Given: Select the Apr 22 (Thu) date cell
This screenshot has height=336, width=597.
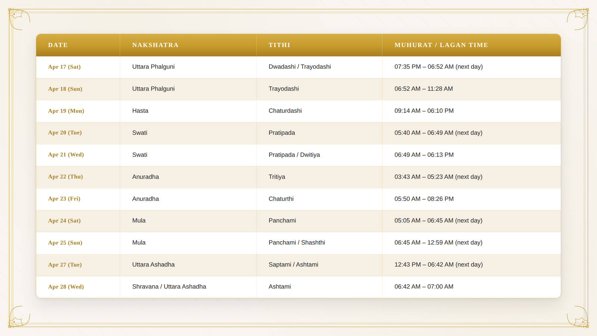Looking at the screenshot, I should click(78, 177).
